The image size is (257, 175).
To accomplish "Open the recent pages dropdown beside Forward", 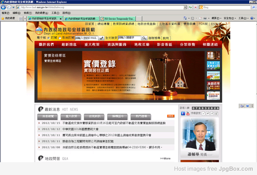I will 13,7.
